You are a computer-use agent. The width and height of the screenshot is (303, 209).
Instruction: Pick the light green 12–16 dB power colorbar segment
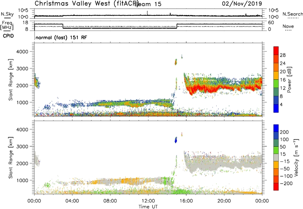tap(276, 84)
